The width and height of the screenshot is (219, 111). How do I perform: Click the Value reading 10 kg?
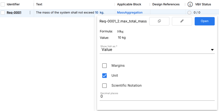click(x=122, y=38)
